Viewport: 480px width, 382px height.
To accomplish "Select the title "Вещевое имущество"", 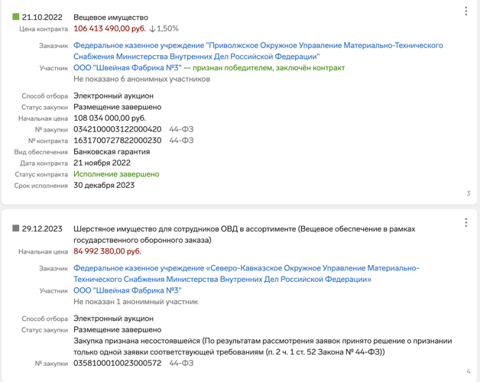I will [111, 18].
